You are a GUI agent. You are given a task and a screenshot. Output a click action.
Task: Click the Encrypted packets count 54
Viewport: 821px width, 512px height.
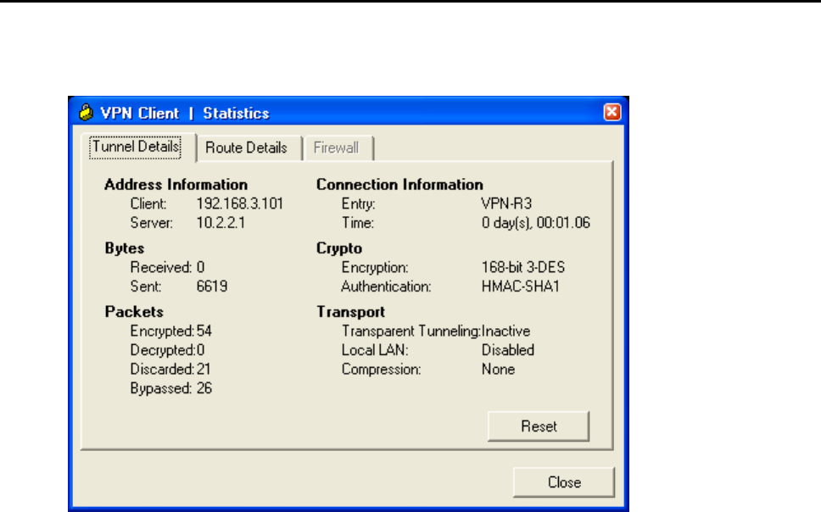[204, 331]
